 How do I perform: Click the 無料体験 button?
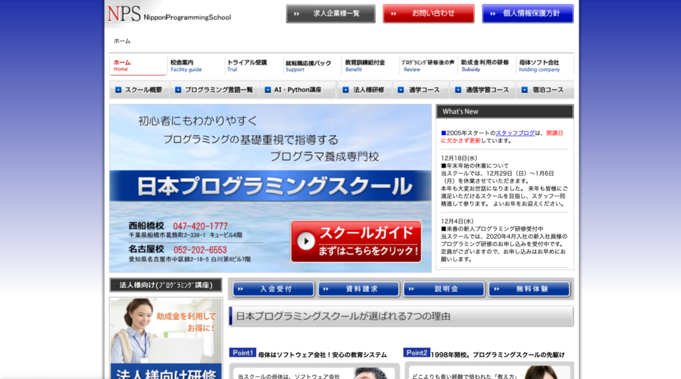click(529, 289)
